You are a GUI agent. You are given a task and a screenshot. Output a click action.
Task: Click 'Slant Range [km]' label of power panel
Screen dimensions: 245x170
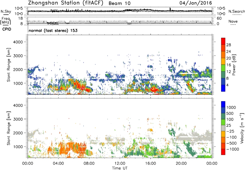[x=9, y=65]
